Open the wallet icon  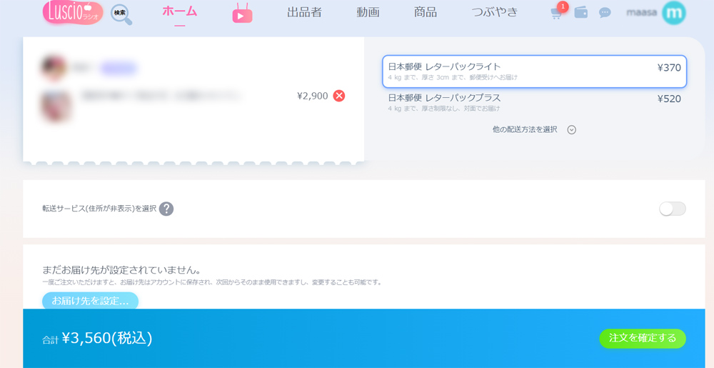[x=581, y=12]
